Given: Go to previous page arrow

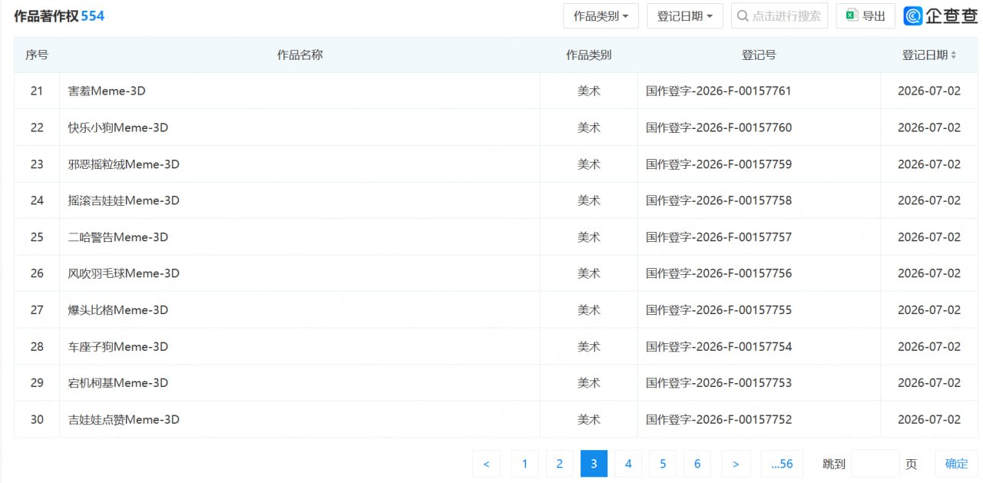Looking at the screenshot, I should click(x=486, y=464).
